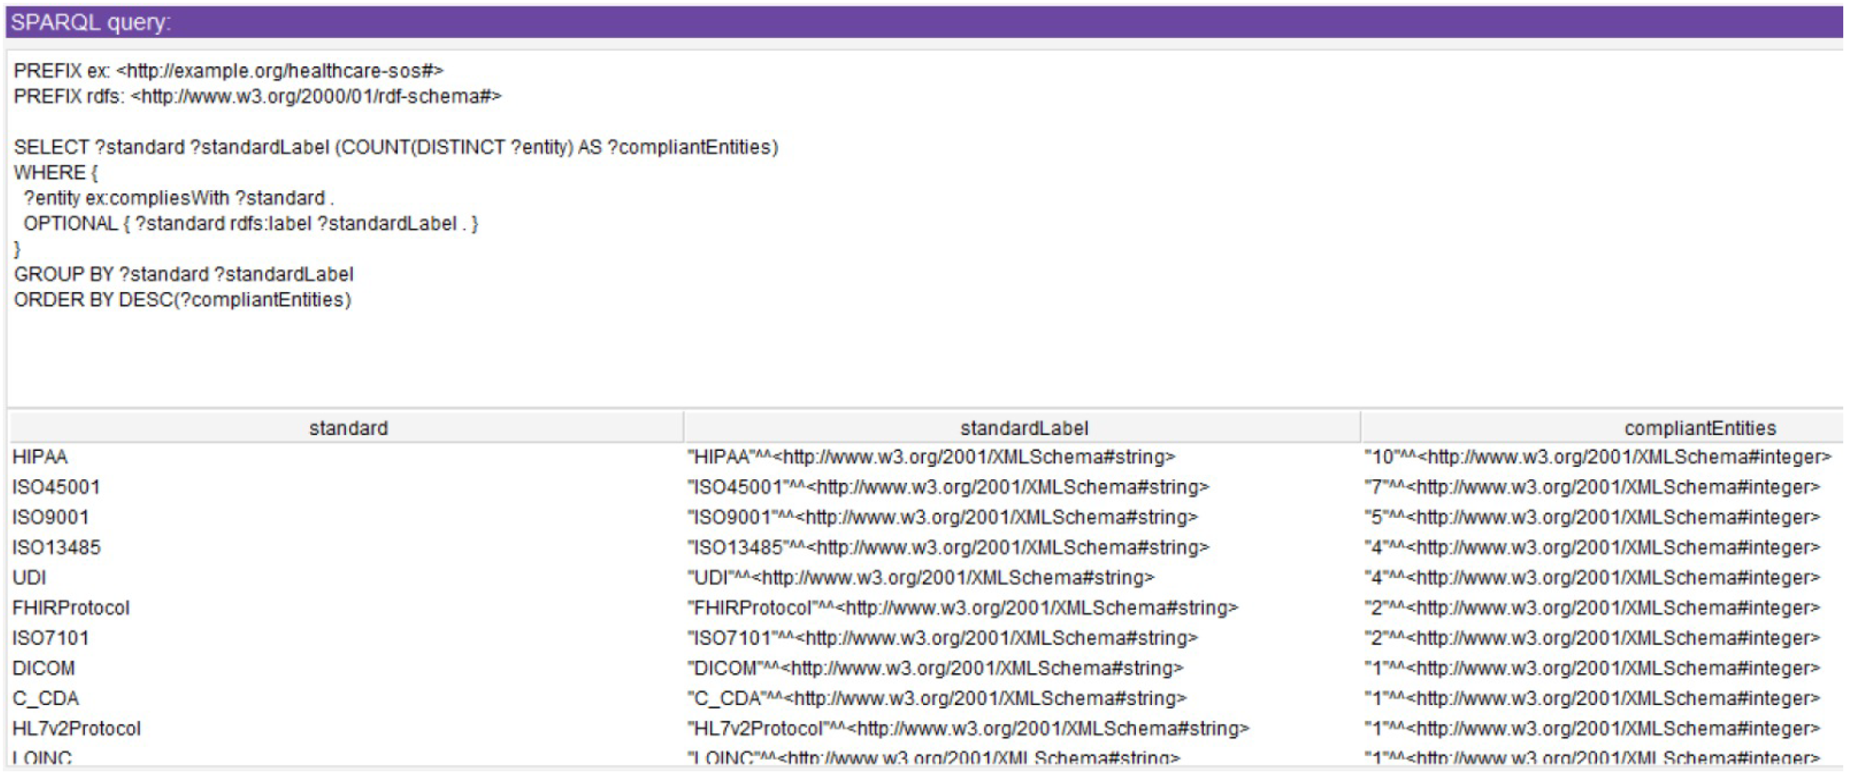Click the ORDER BY line in query
Screen dimensions: 1849x777
coord(182,300)
